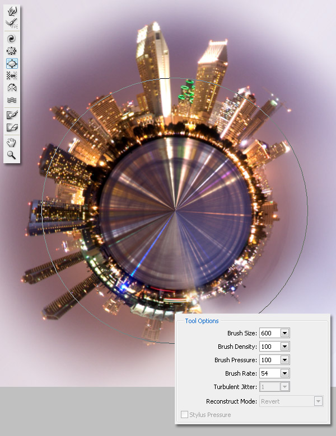
Task: Click the Brush Pressure label
Action: click(x=236, y=360)
